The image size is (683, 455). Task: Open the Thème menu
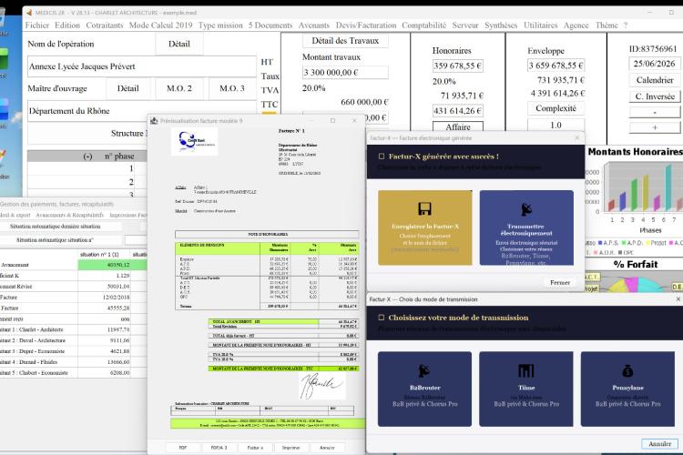pos(607,25)
